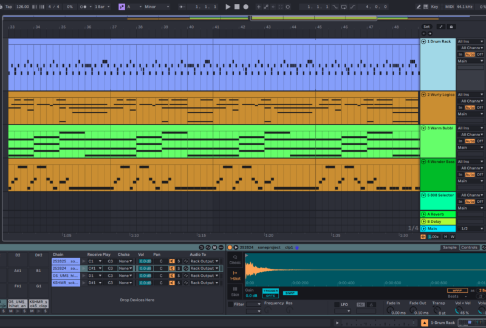Toggle the TRIGGER mode button
The height and width of the screenshot is (328, 486).
coord(270,291)
